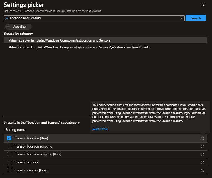Screen dimensions: 212x178
Task: Click the Search button
Action: [x=196, y=18]
